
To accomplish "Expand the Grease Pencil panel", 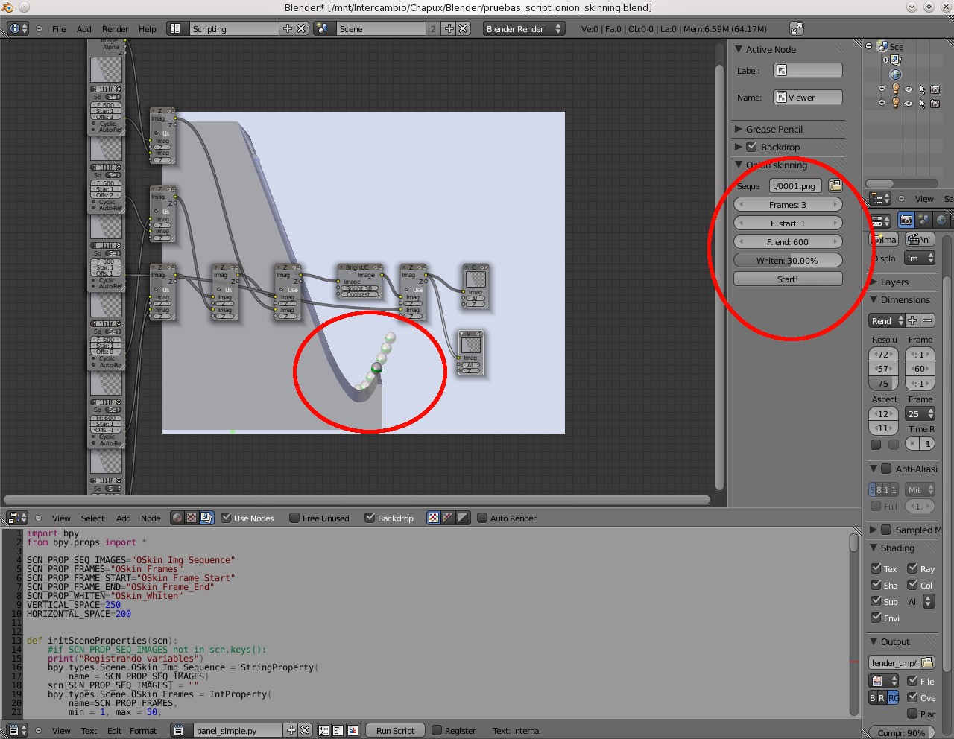I will pyautogui.click(x=739, y=129).
